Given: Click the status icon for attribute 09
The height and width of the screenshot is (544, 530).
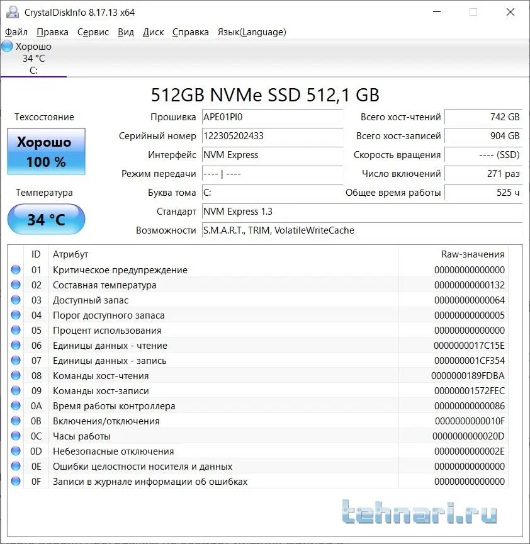Looking at the screenshot, I should 16,390.
